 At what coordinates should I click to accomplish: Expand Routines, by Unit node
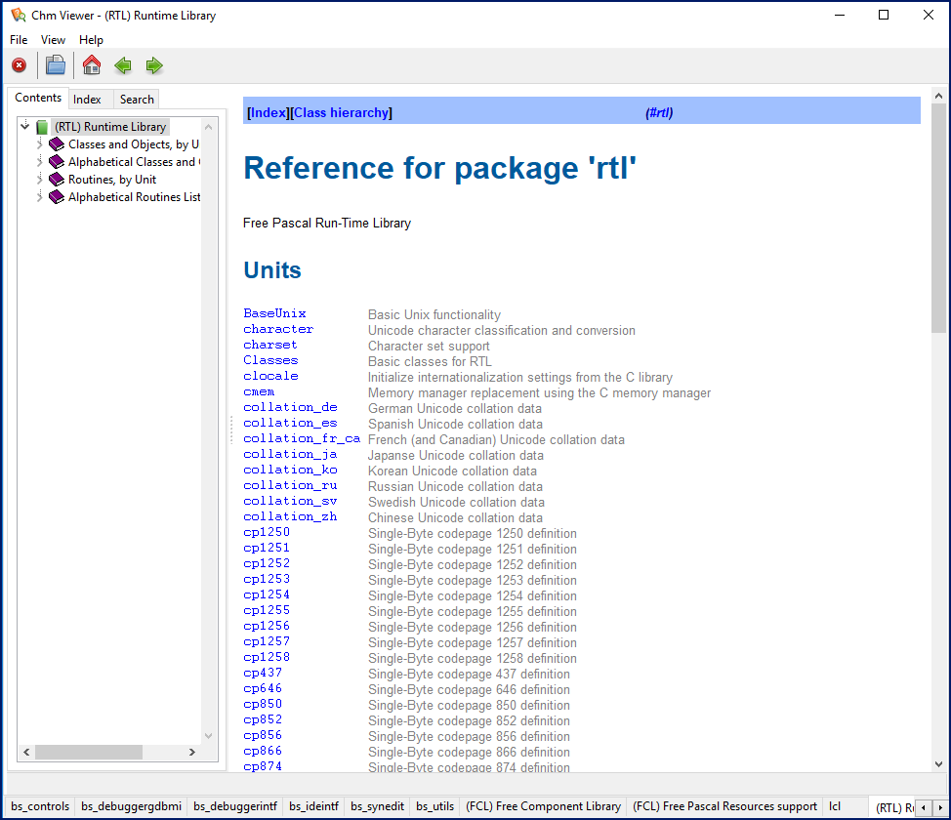click(39, 179)
